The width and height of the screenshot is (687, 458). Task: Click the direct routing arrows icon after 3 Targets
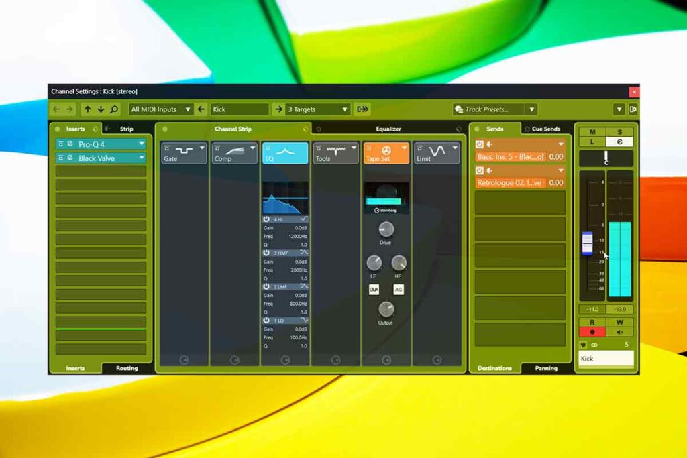point(363,109)
